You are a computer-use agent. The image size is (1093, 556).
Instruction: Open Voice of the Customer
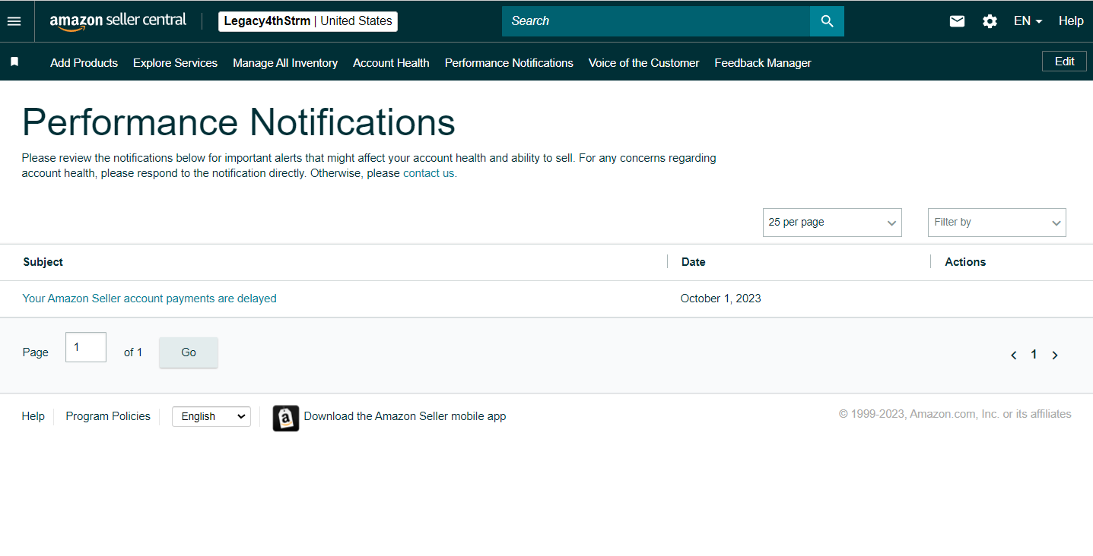pos(643,63)
